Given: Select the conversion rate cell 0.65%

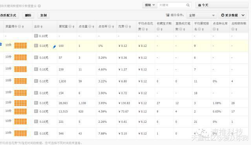Looking at the screenshot, I should point(217,111).
